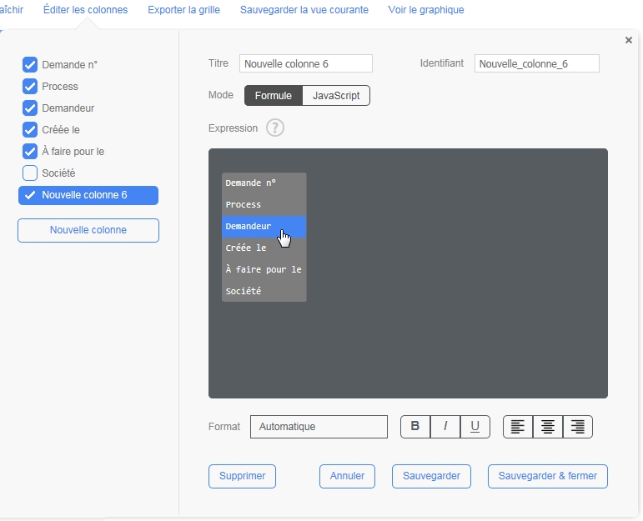Align column text to the right
Screen dimensions: 643x521
(x=577, y=427)
